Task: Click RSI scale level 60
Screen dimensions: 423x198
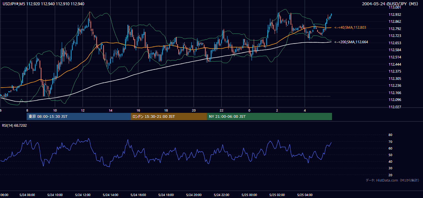Action: pos(390,148)
